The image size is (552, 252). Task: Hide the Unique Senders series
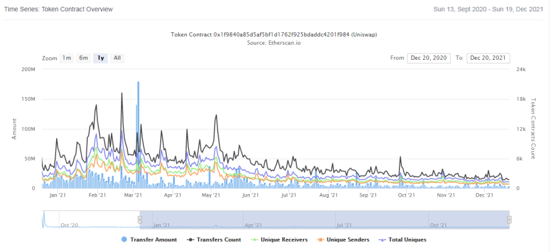[344, 239]
